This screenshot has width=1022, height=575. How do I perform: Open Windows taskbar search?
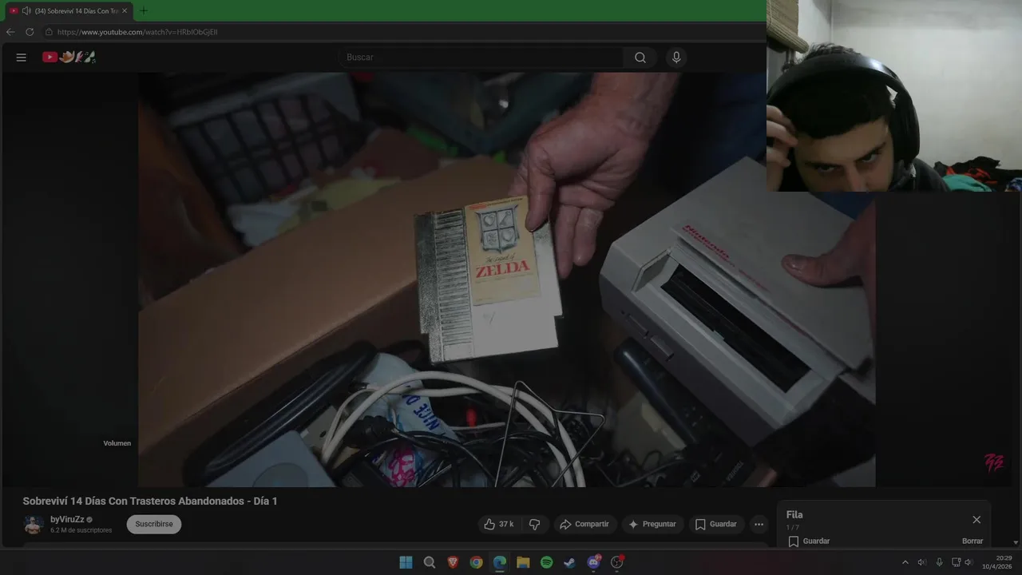tap(430, 562)
